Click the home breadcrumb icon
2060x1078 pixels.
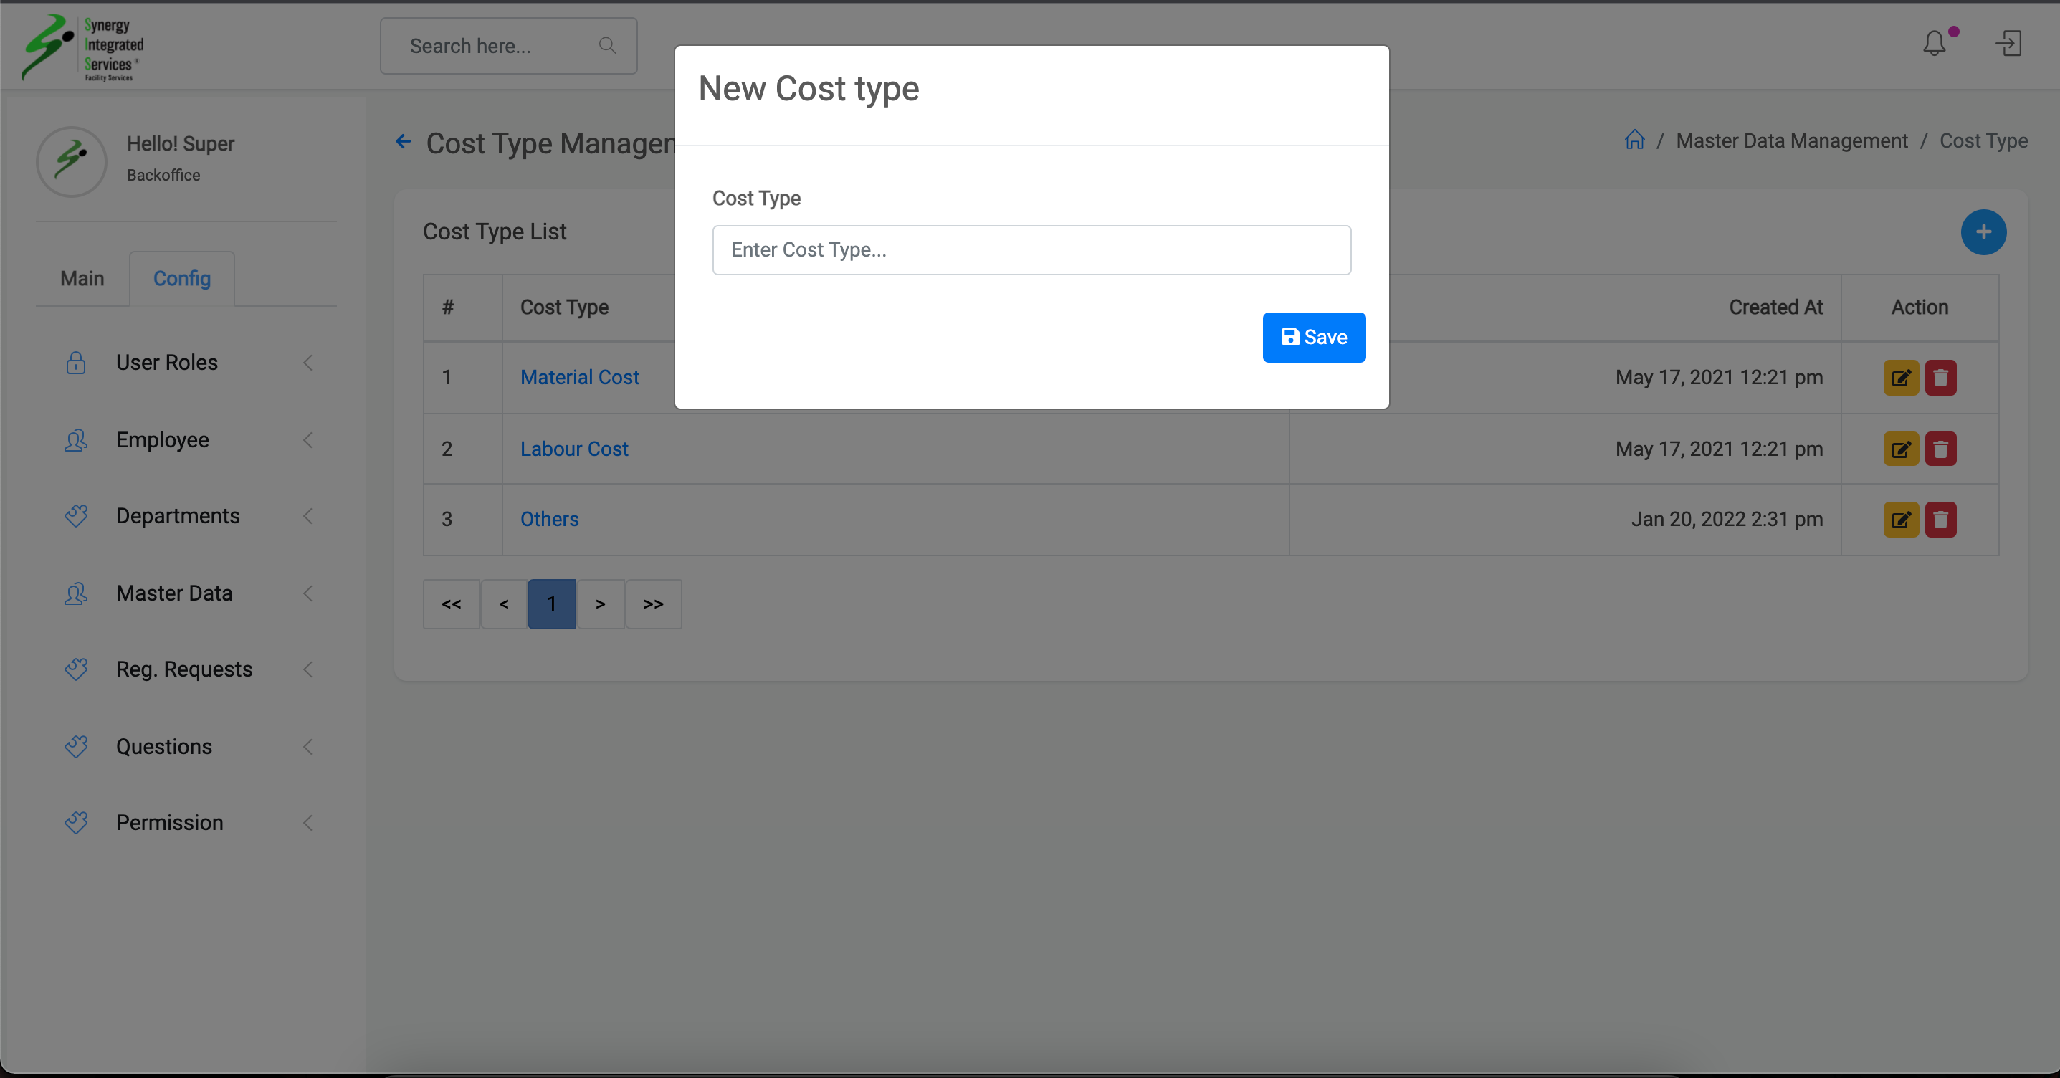click(1634, 140)
